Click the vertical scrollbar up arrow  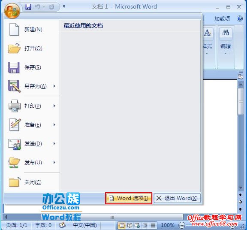(x=241, y=85)
